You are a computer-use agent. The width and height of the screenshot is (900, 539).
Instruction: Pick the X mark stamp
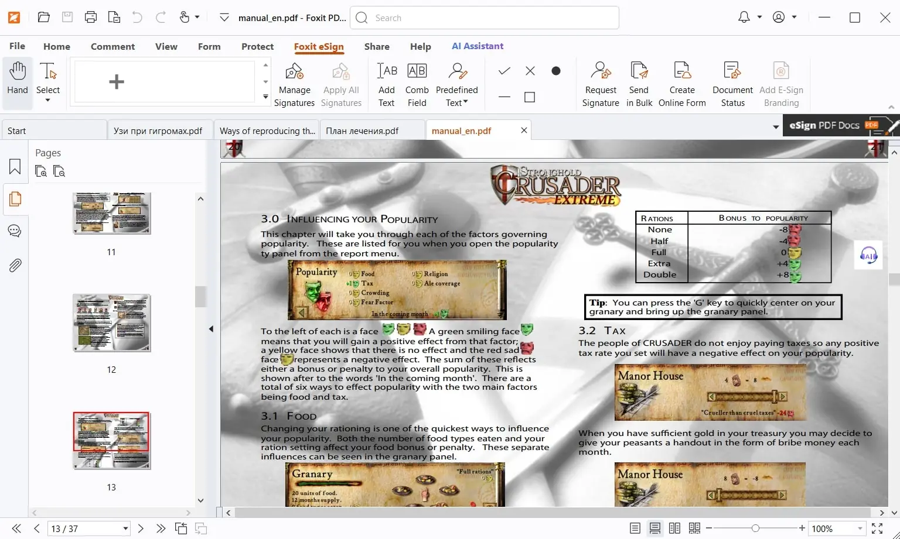(x=530, y=71)
